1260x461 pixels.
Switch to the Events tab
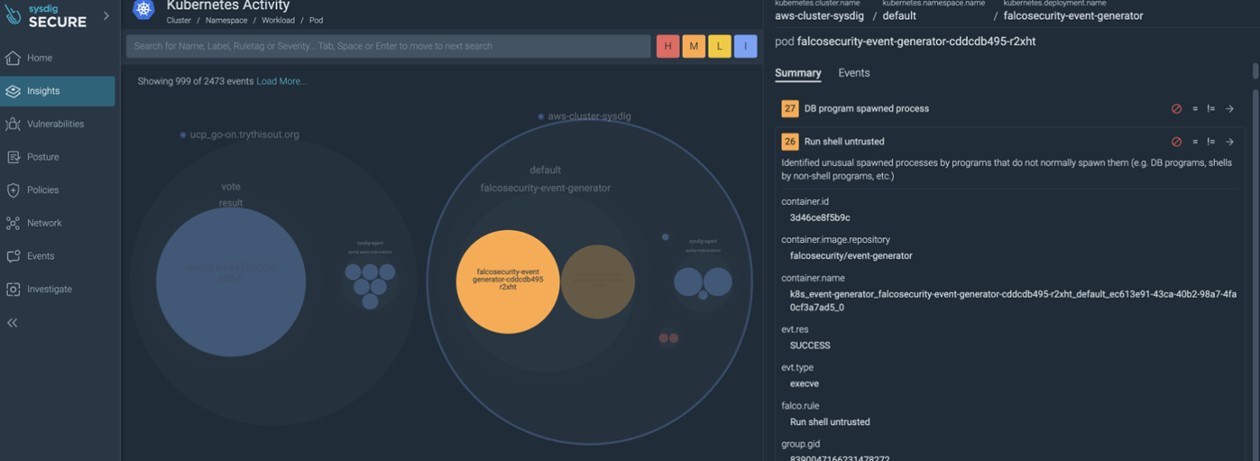point(854,73)
